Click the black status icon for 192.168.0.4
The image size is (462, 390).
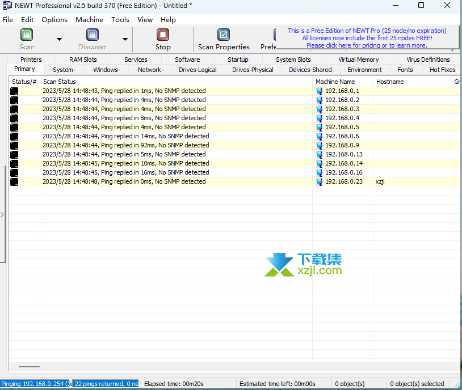pyautogui.click(x=14, y=118)
